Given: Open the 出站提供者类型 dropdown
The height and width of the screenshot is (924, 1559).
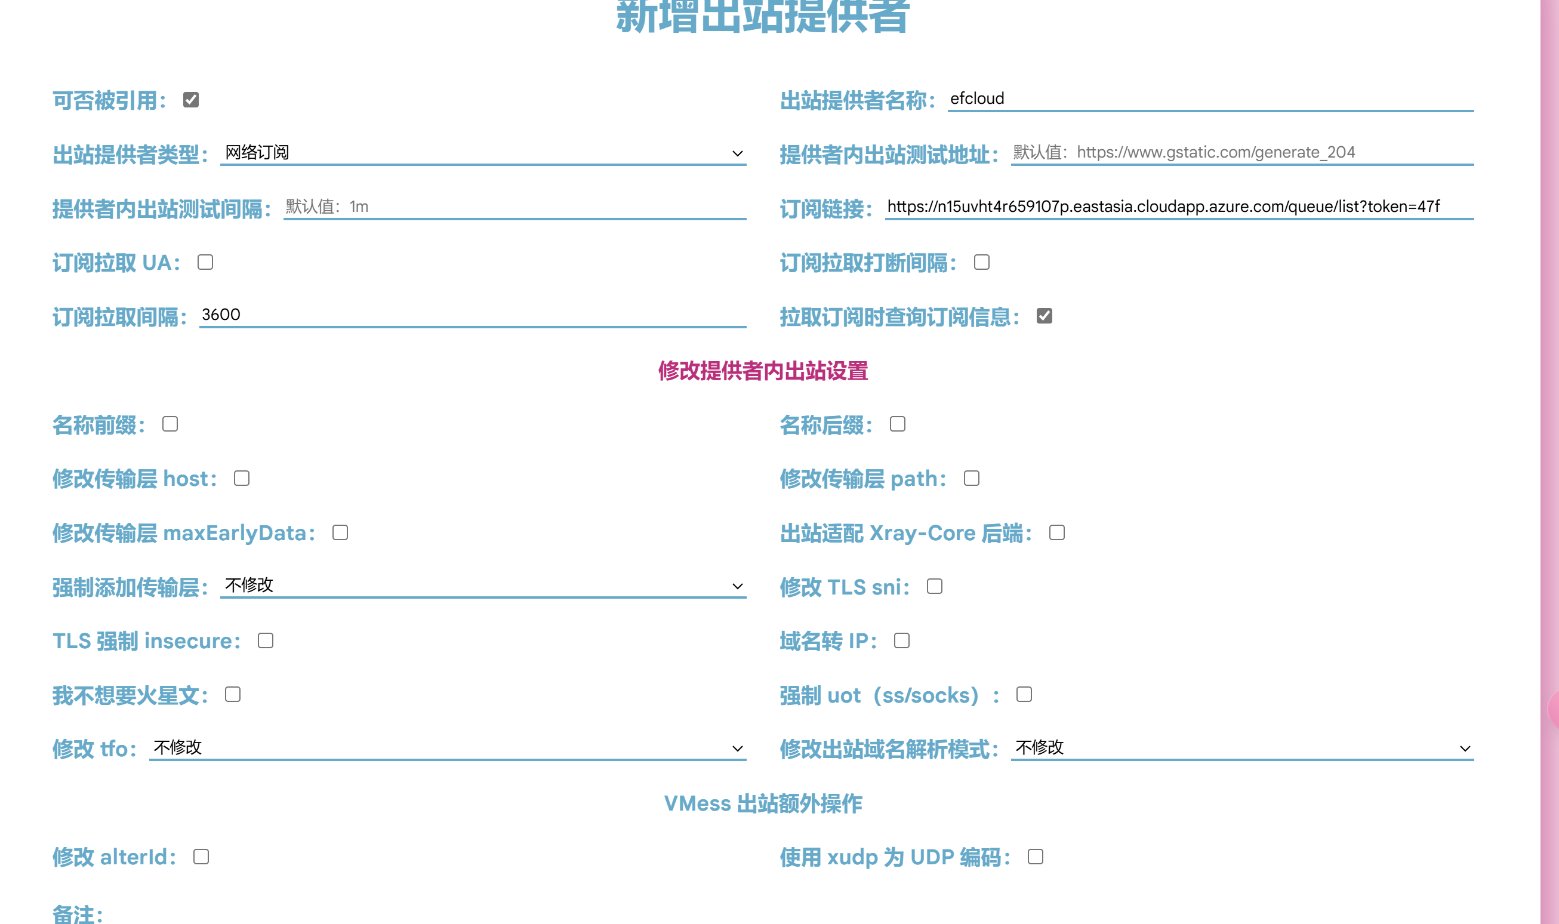Looking at the screenshot, I should pyautogui.click(x=482, y=153).
